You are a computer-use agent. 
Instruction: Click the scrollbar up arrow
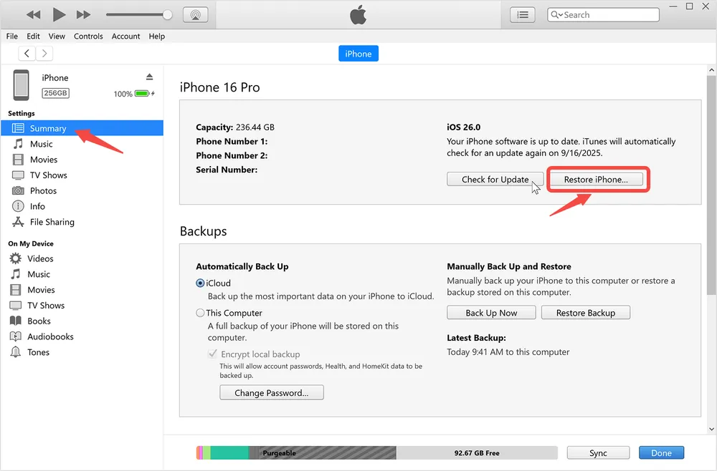coord(711,70)
